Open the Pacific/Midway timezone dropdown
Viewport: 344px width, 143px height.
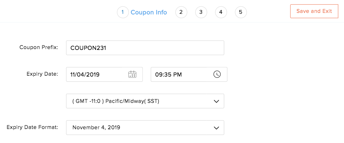(140, 101)
